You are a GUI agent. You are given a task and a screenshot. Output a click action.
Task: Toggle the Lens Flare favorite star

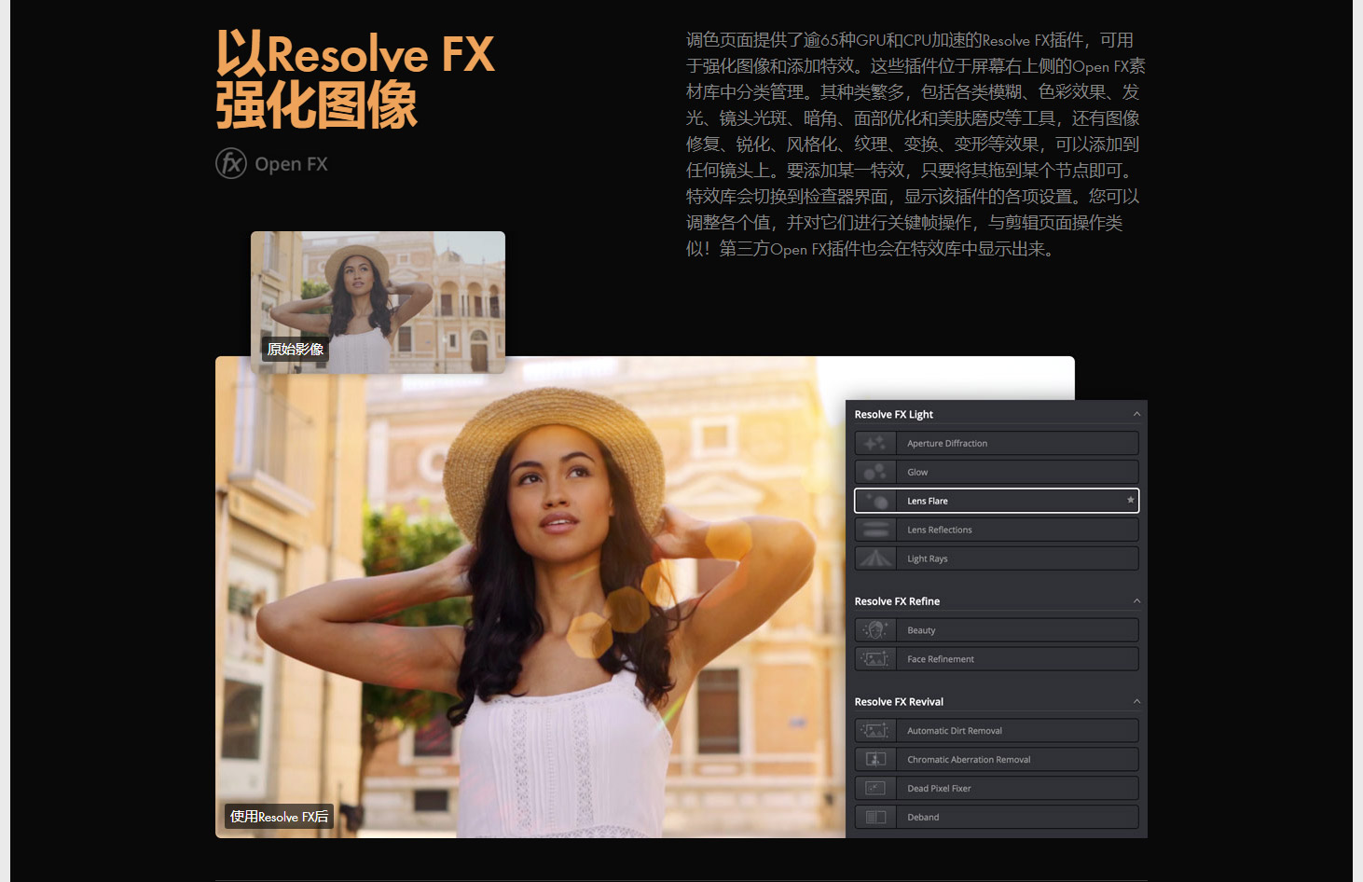coord(1130,501)
